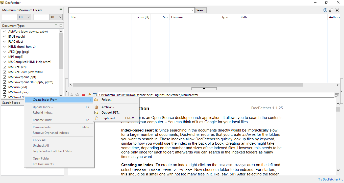Open the maximum filesize KB unit dropdown

(56, 17)
